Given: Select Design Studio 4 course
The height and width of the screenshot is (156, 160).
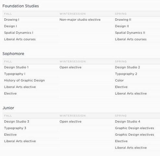Looking at the screenshot, I should [128, 122].
